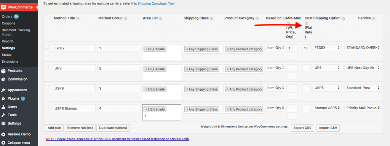Image resolution: width=390 pixels, height=146 pixels.
Task: Click the Import CSV button
Action: coord(328,128)
